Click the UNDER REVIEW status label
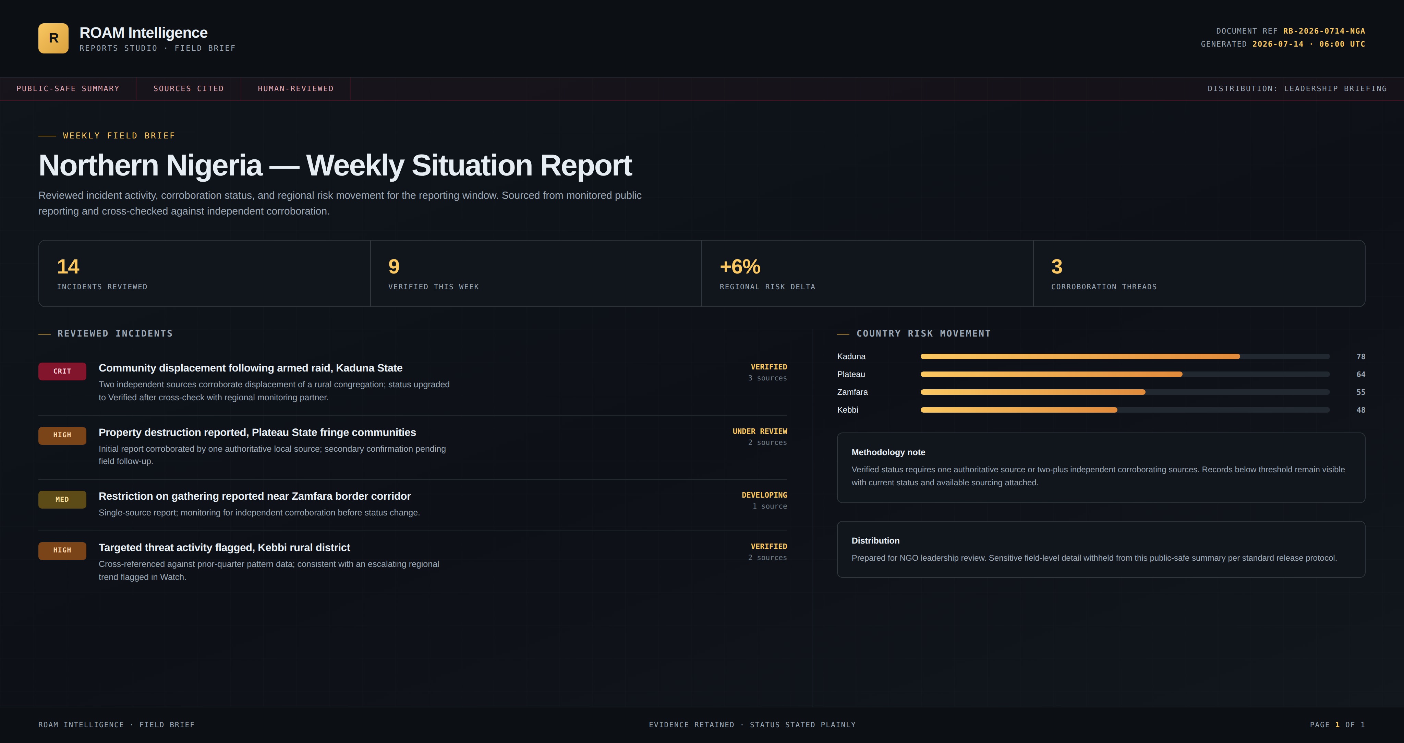 click(x=760, y=431)
